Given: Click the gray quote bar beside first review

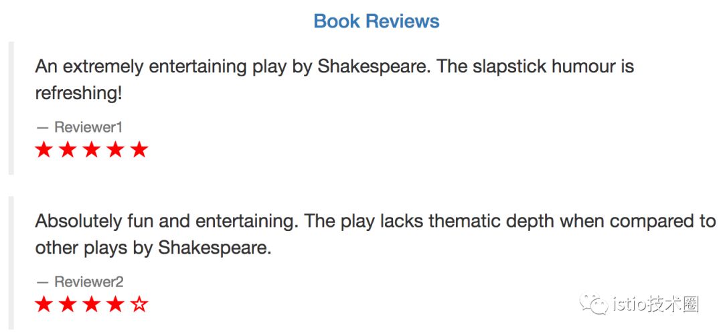Looking at the screenshot, I should click(11, 108).
